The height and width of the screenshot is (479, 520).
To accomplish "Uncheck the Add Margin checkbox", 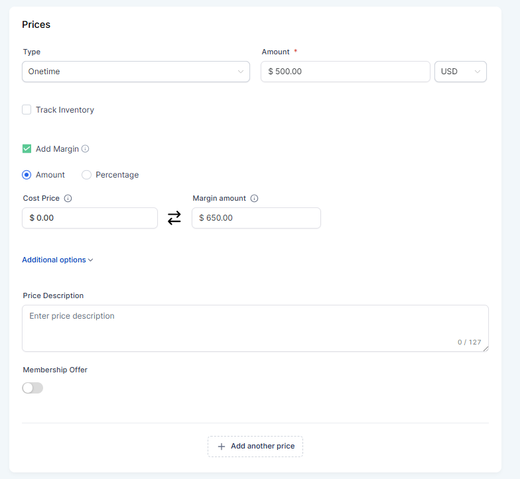I will click(27, 149).
